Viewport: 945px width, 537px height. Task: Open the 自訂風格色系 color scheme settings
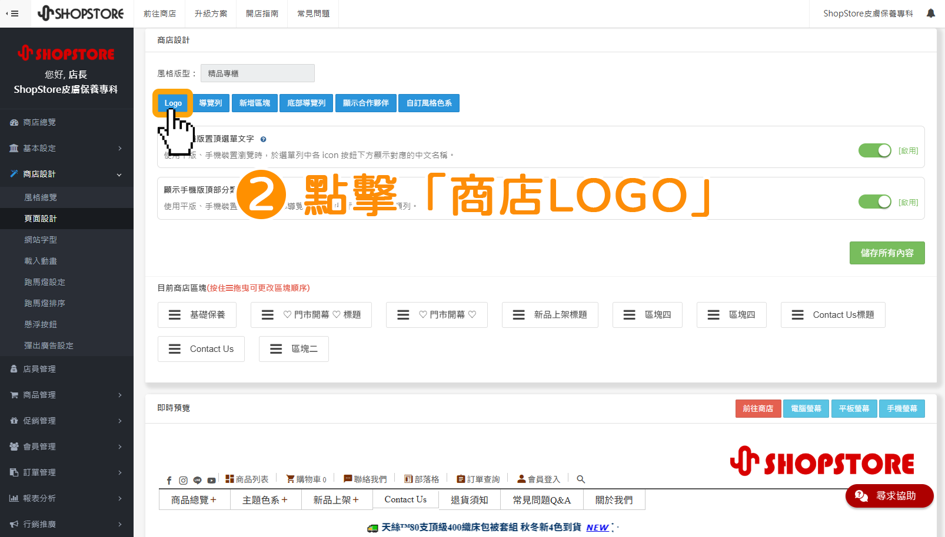429,103
